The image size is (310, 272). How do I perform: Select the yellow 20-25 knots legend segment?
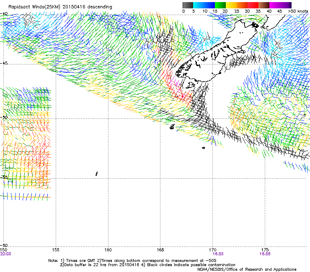231,5
